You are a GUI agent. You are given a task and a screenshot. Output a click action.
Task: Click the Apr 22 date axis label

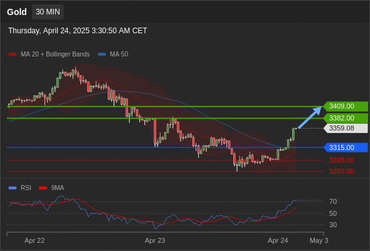[x=34, y=240]
